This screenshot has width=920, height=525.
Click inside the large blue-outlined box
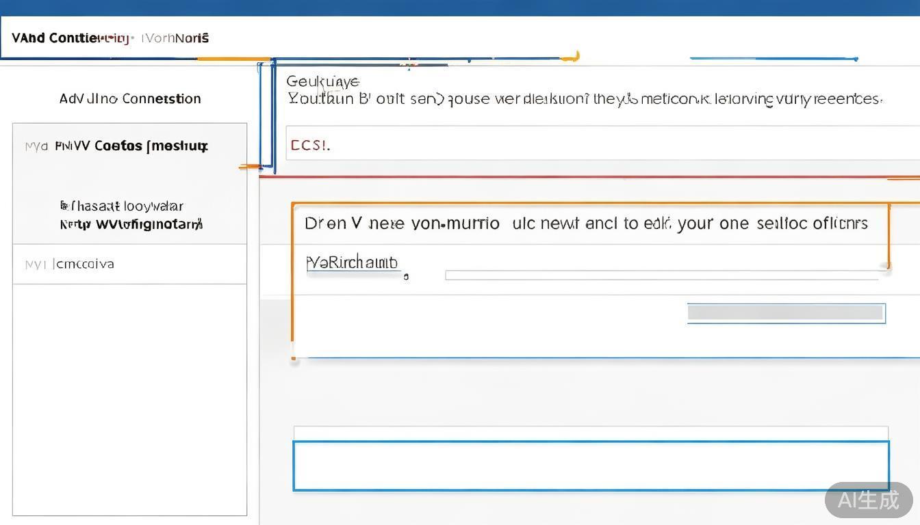591,466
